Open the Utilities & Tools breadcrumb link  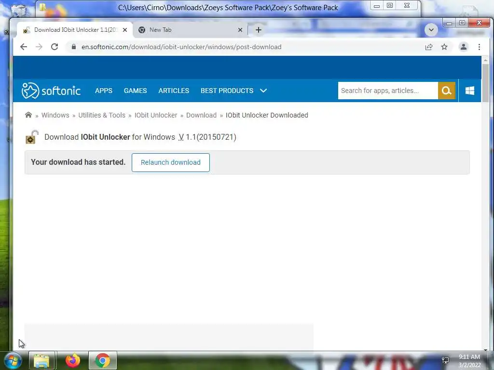[102, 115]
